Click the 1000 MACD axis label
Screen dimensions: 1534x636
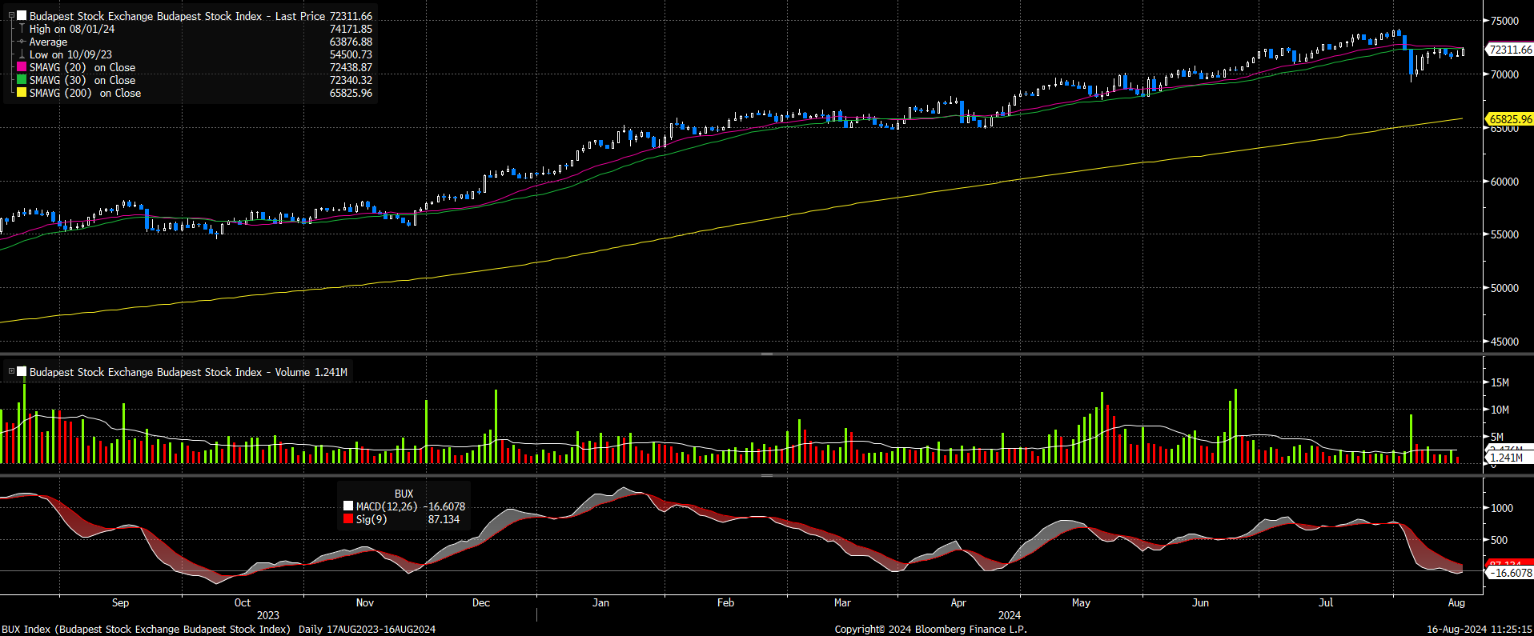pos(1502,508)
